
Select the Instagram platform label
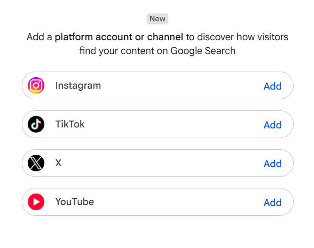[x=78, y=86]
